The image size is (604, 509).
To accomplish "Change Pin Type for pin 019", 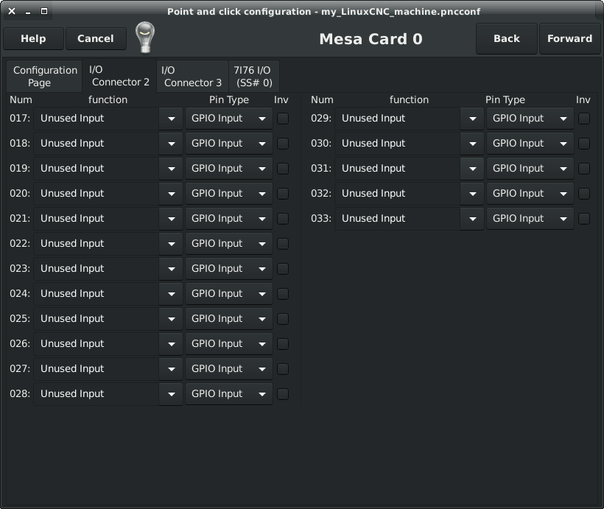I will pos(229,169).
